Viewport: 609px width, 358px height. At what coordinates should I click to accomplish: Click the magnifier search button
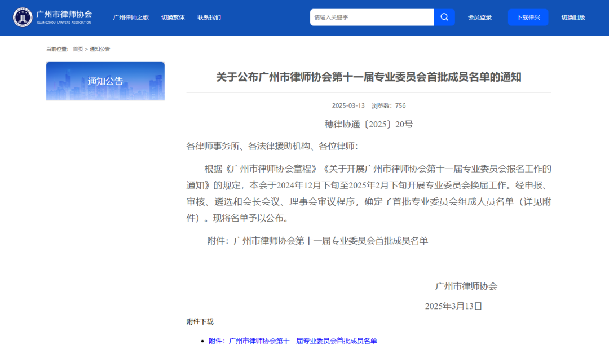[x=444, y=17]
